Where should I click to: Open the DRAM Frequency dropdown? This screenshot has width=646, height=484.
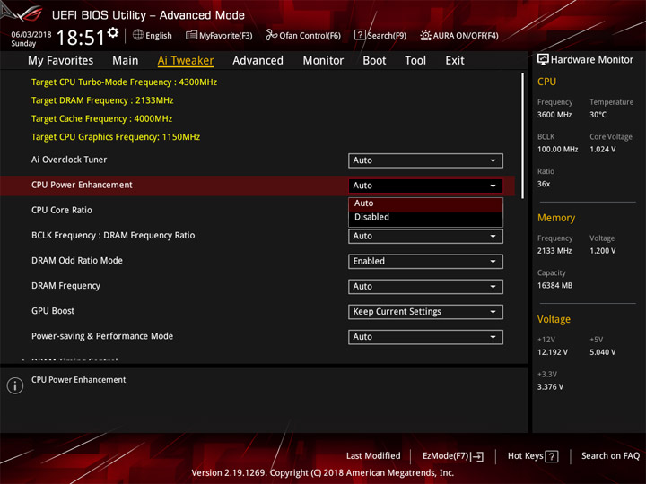[425, 287]
